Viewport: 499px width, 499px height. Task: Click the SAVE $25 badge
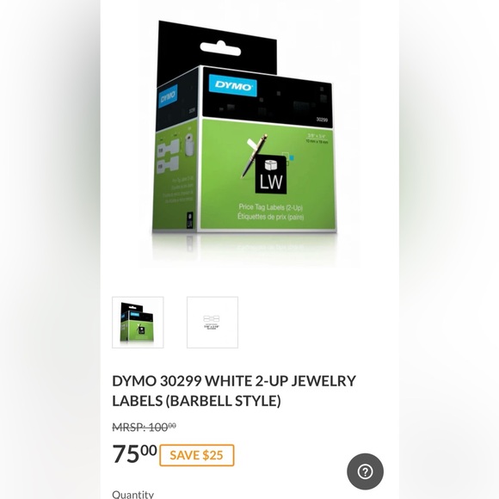click(197, 455)
